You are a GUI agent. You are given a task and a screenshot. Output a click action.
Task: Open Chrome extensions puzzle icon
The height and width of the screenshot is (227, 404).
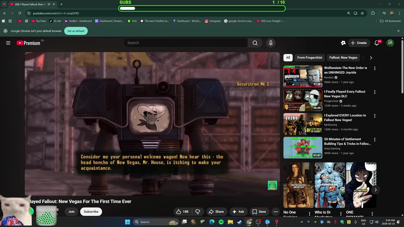point(373,13)
